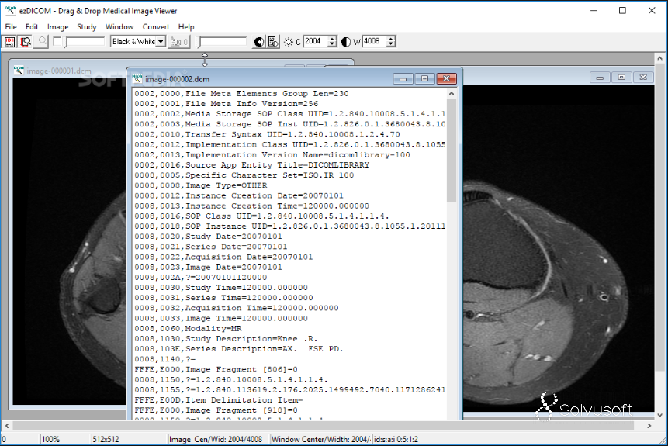Close the image-000002.dcm header window
668x446 pixels.
446,78
